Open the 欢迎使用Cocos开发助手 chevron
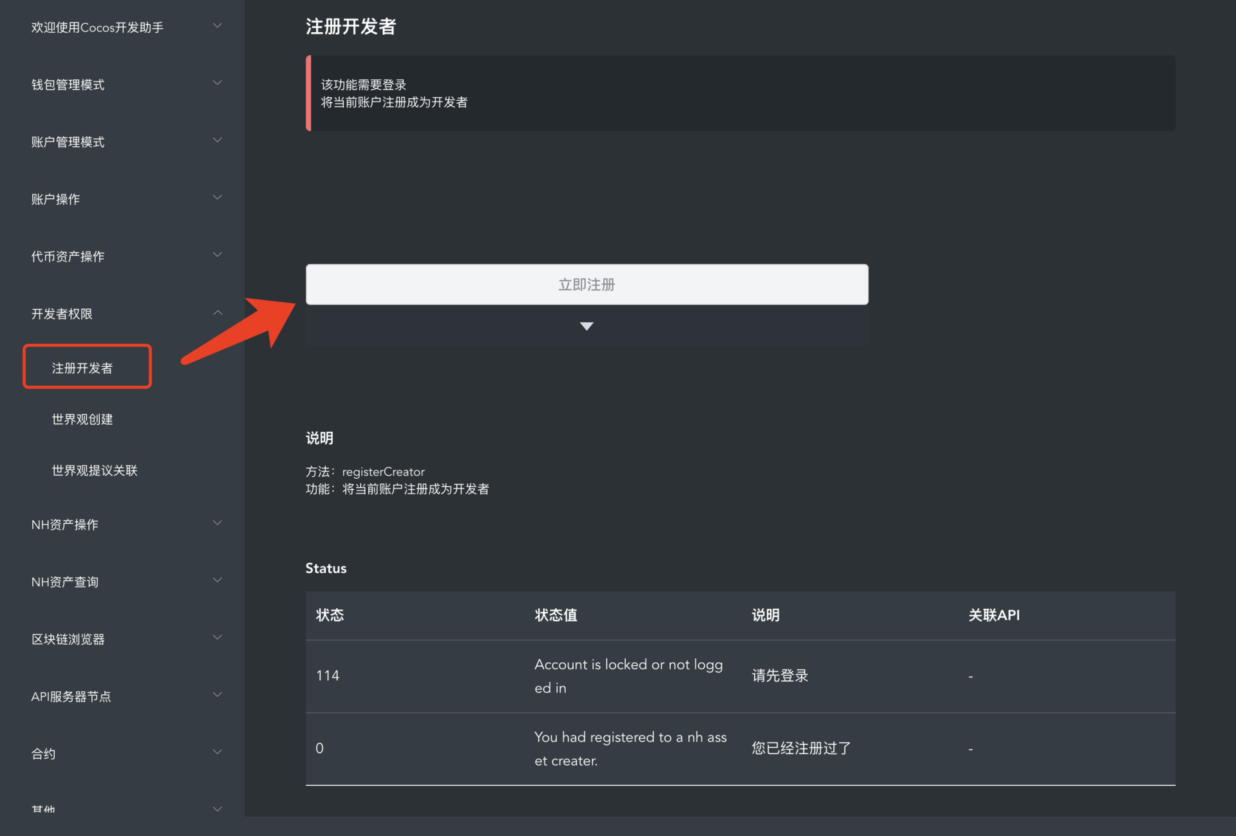This screenshot has height=836, width=1236. [x=218, y=26]
